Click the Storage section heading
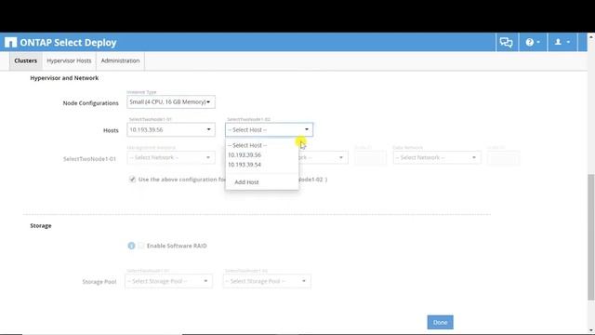 [x=41, y=225]
